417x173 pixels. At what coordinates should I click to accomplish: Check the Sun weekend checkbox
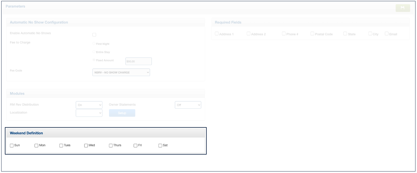12,146
